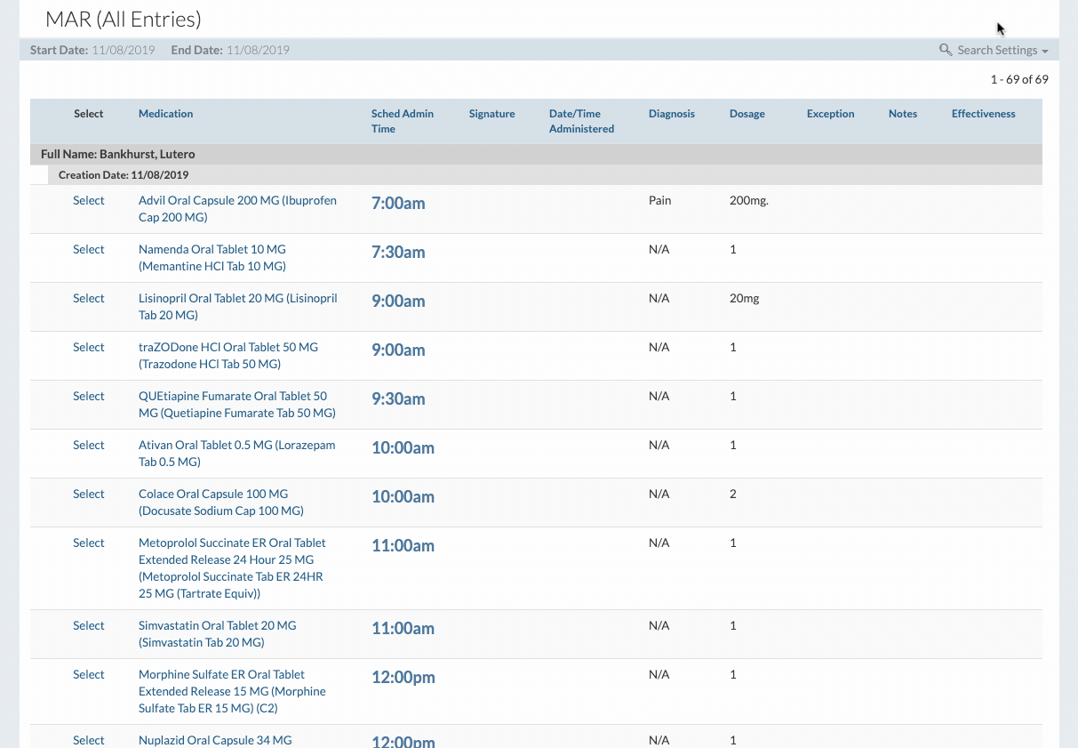Click Select for Simvastatin Oral Tablet row

(x=88, y=626)
